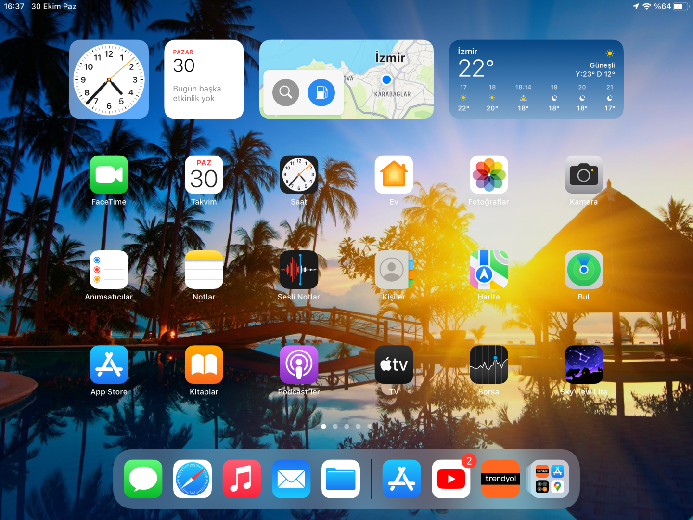
Task: Tap the İzmir label on the map widget
Action: 390,58
